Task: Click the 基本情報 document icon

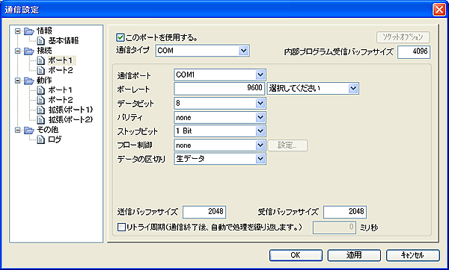Action: click(41, 41)
